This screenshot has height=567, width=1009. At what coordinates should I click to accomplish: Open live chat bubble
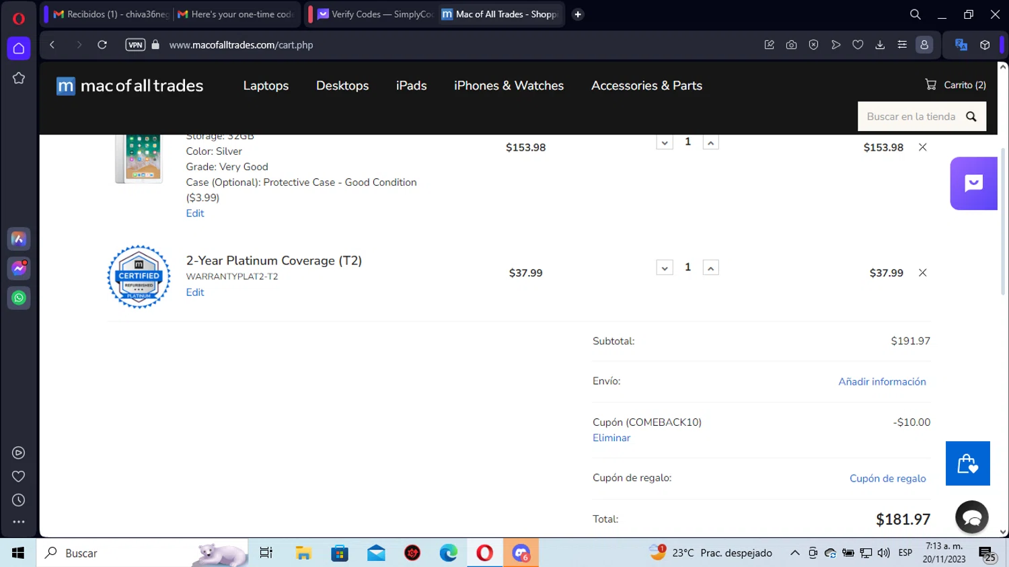pos(972,517)
